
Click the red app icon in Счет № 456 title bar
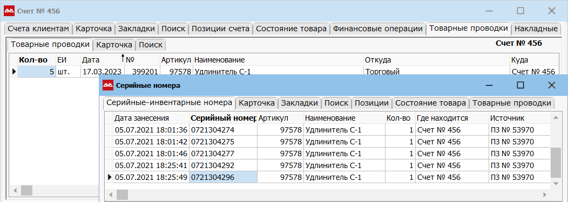pos(9,11)
